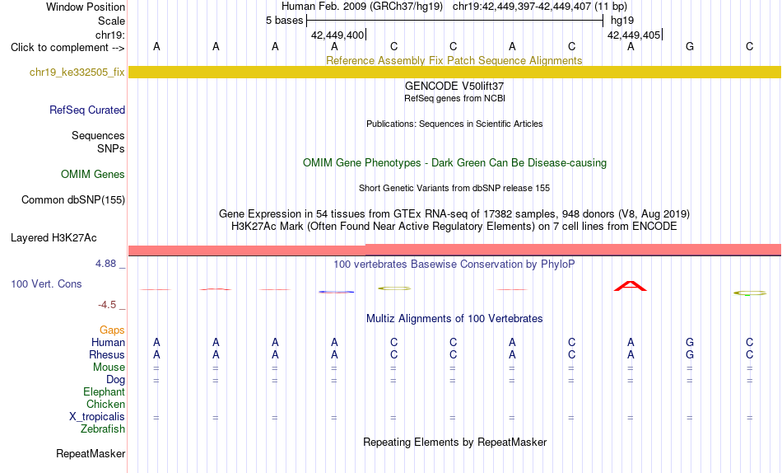Click the 42,449,405 ruler coordinate
The width and height of the screenshot is (782, 473).
(x=633, y=35)
